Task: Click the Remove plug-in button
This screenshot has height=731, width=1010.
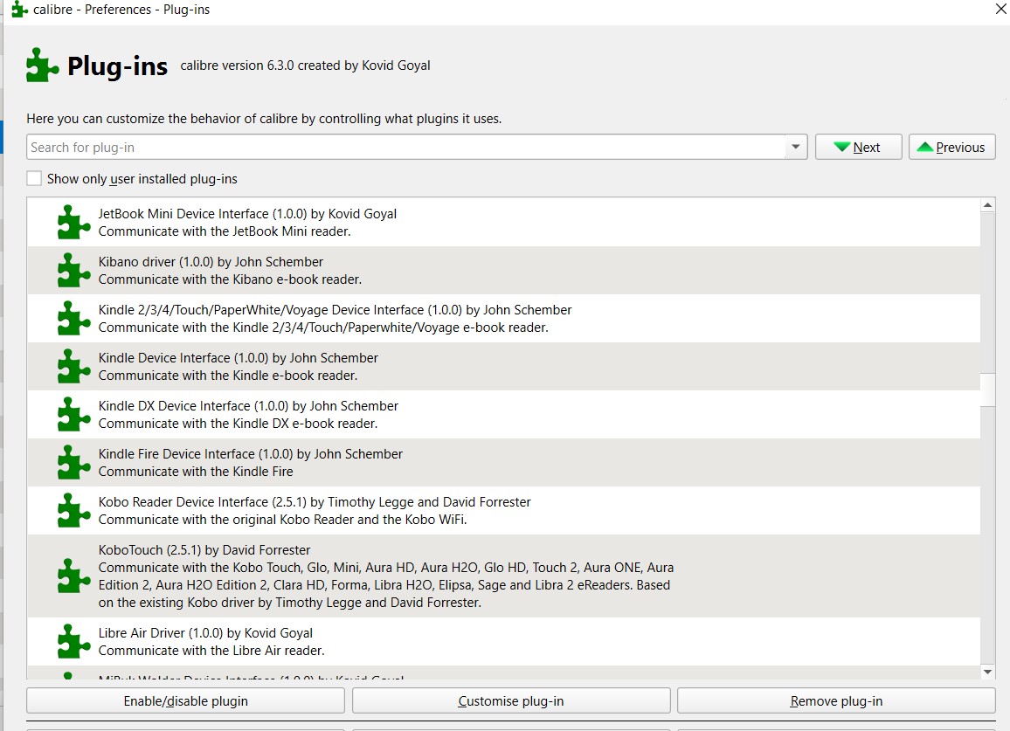Action: (x=836, y=700)
